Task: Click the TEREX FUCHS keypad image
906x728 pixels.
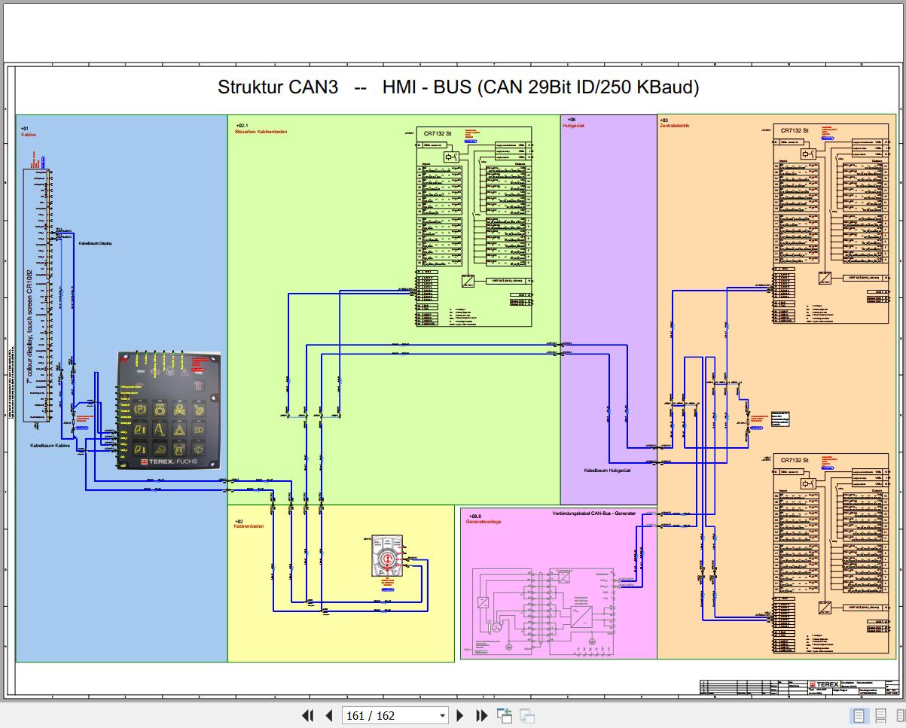Action: click(x=169, y=411)
